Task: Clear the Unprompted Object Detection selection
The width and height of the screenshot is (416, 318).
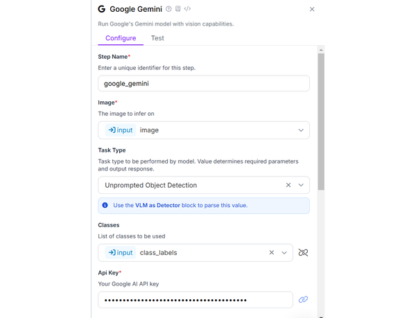Action: [288, 185]
